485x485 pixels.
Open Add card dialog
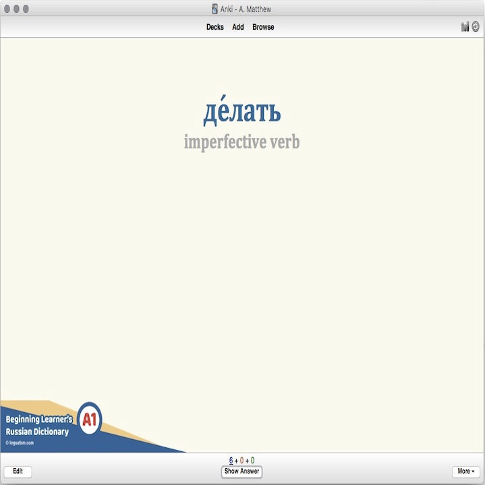(238, 27)
